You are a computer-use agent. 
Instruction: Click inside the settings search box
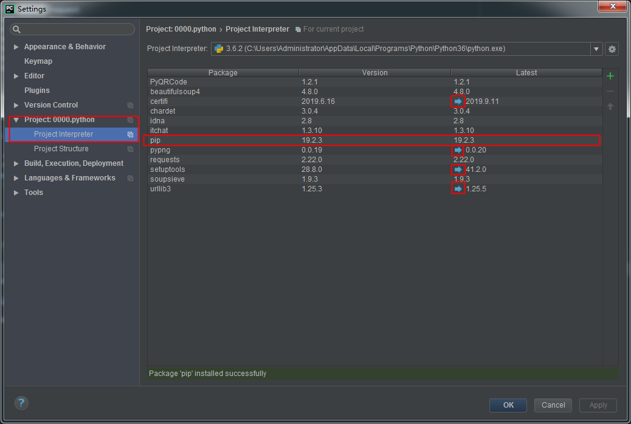[72, 29]
